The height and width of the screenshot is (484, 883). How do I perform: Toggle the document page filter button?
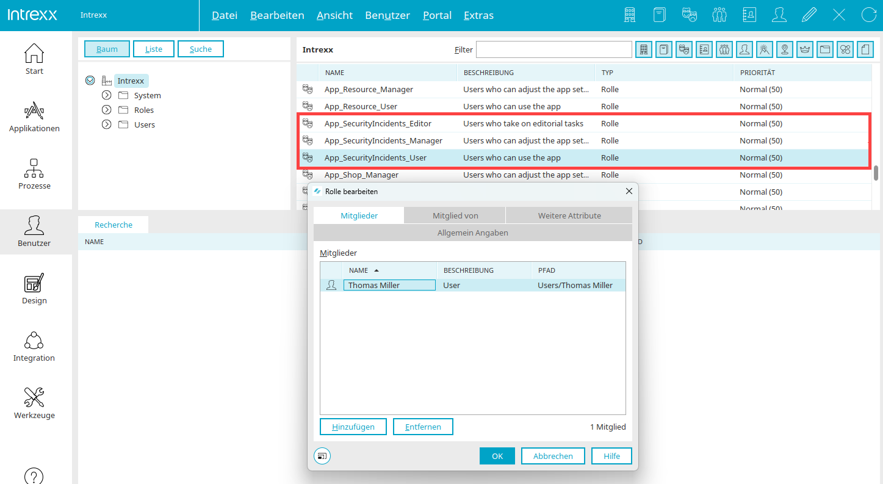pos(865,49)
